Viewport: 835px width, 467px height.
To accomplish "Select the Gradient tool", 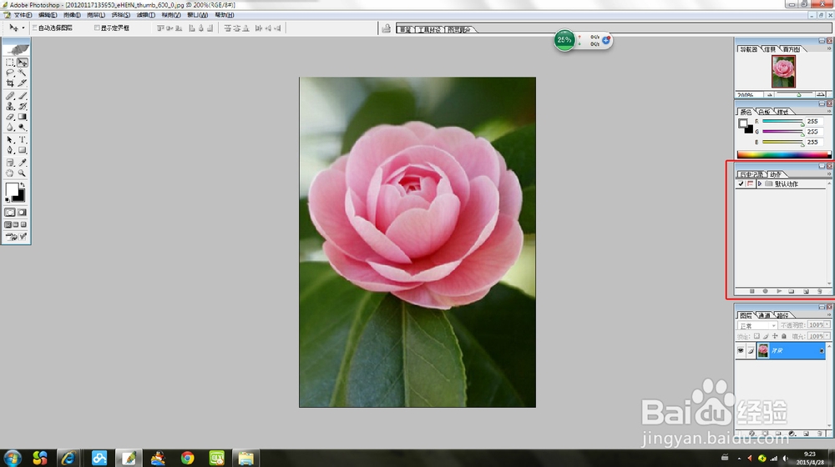I will pos(23,117).
